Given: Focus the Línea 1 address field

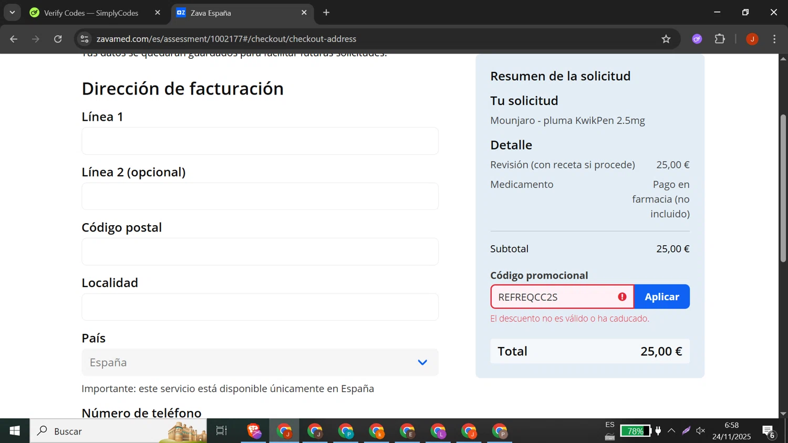Looking at the screenshot, I should point(260,141).
